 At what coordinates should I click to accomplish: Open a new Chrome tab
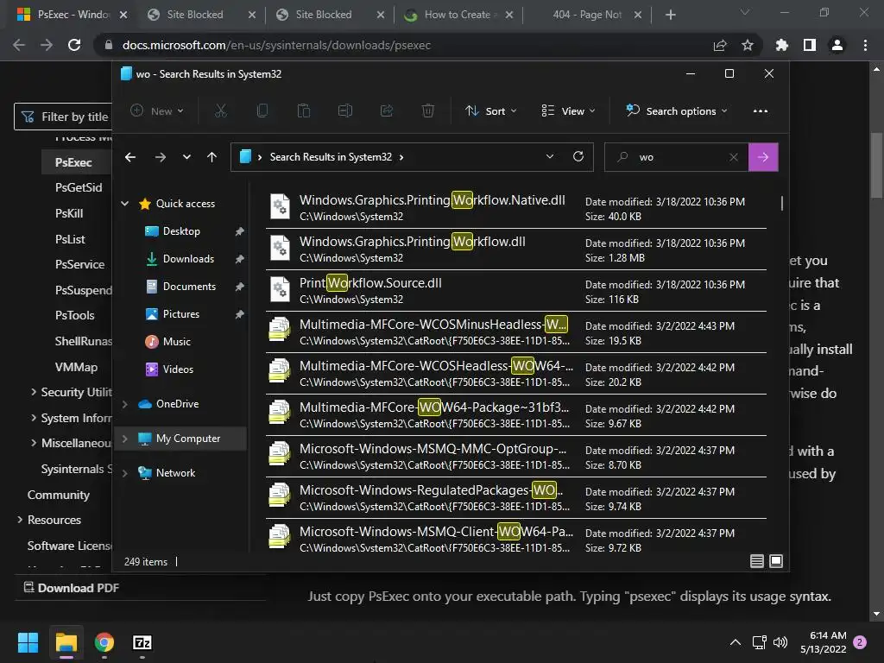coord(670,15)
